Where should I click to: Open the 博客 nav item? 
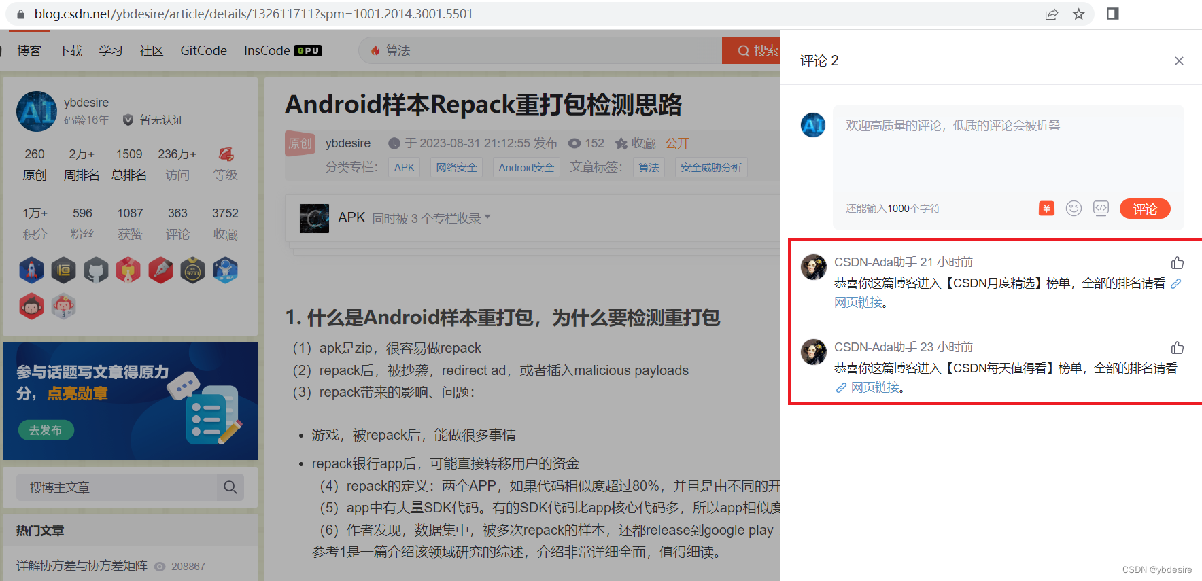coord(29,51)
